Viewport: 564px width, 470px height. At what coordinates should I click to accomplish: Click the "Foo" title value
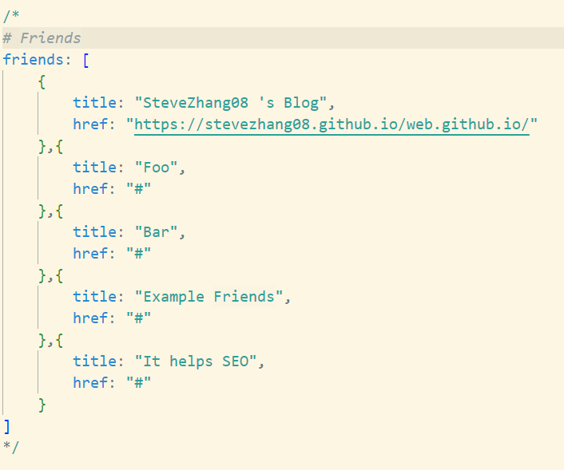click(156, 168)
